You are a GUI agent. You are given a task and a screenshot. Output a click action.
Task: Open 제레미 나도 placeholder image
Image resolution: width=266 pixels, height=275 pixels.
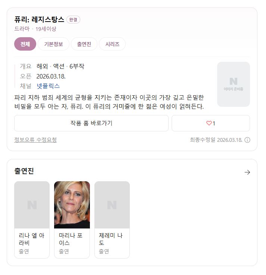click(112, 205)
